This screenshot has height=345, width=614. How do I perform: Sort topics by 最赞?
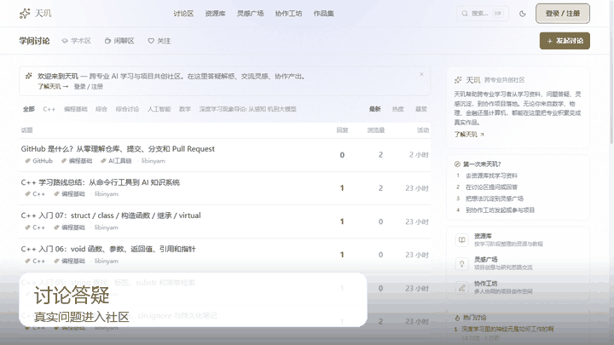click(x=421, y=109)
